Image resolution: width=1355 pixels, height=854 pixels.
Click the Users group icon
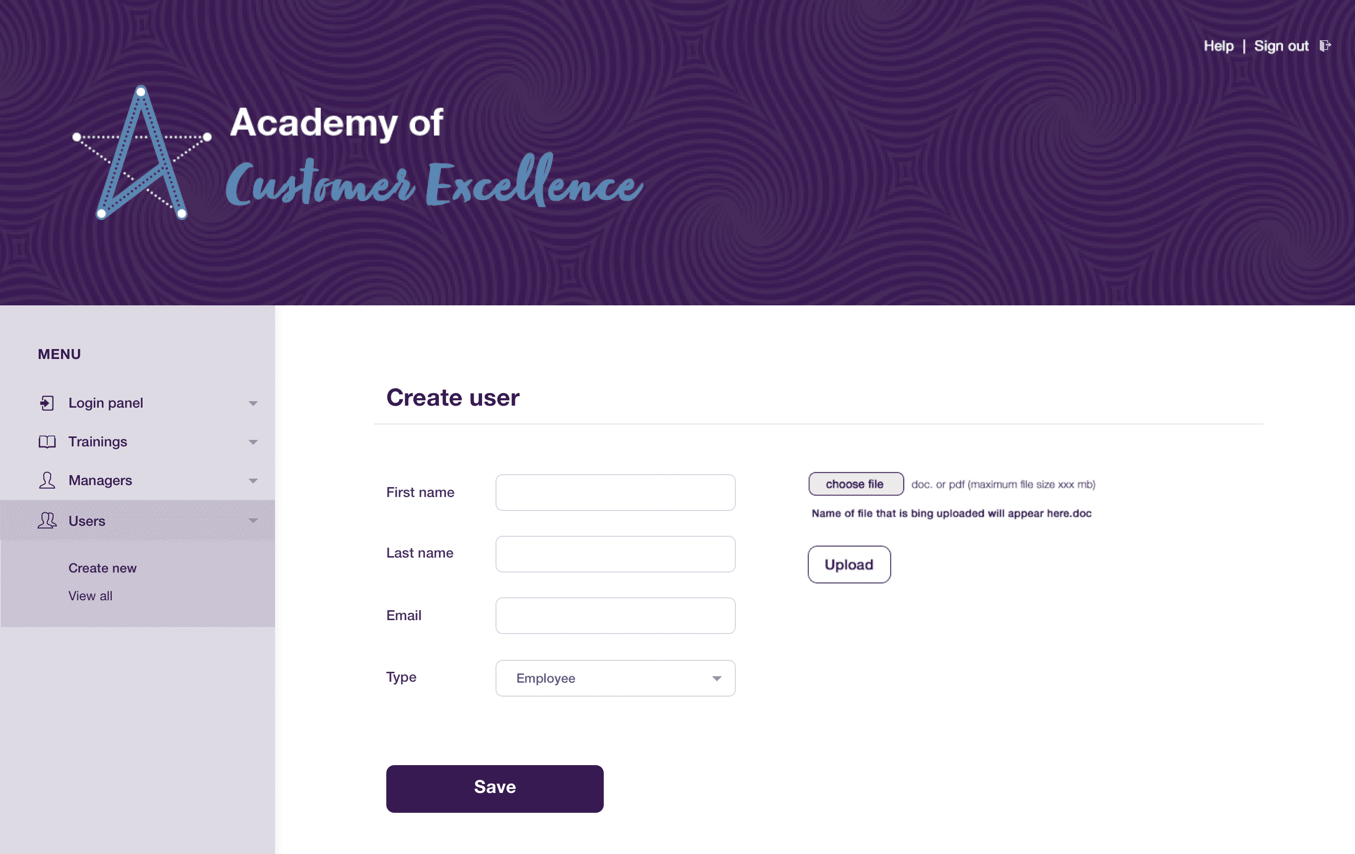(47, 520)
